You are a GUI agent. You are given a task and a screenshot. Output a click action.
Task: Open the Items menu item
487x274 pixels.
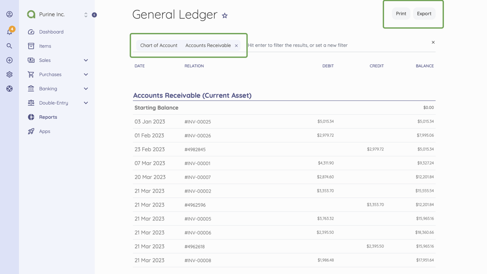[45, 46]
